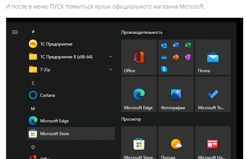
Task: Open the Microsoft Store icon in the app list
Action: 33,134
